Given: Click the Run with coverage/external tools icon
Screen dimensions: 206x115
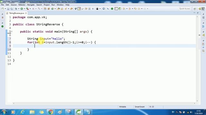Looking at the screenshot, I should [27, 9].
